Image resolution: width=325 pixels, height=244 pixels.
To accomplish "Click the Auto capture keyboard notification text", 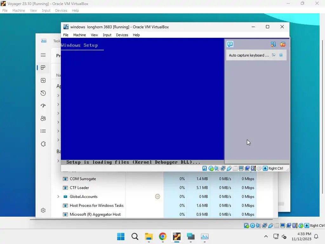I will (x=249, y=55).
